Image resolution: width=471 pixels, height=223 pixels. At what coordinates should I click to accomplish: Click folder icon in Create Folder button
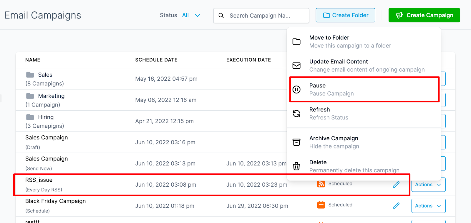326,15
